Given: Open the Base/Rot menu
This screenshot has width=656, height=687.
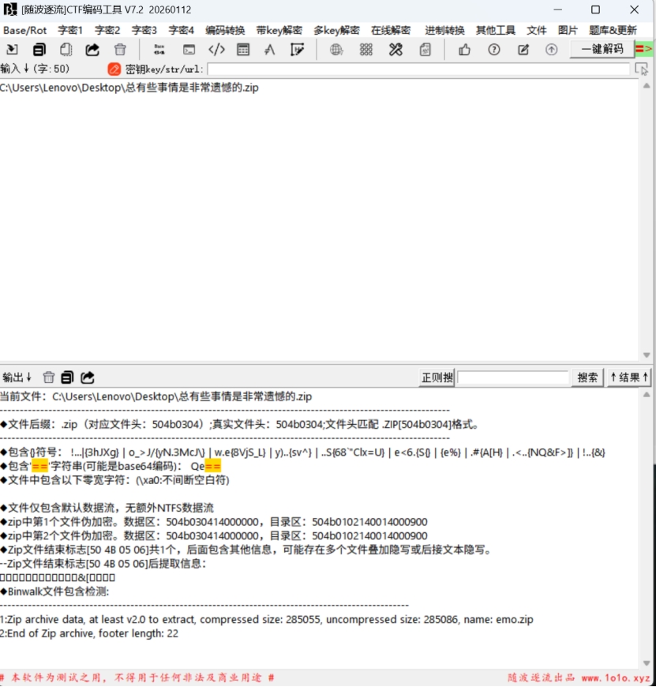Looking at the screenshot, I should click(x=25, y=30).
